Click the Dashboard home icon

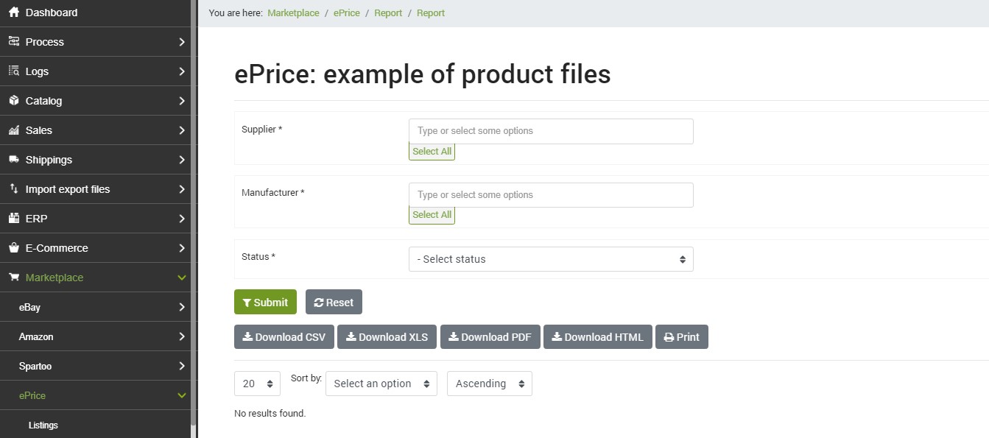click(13, 13)
